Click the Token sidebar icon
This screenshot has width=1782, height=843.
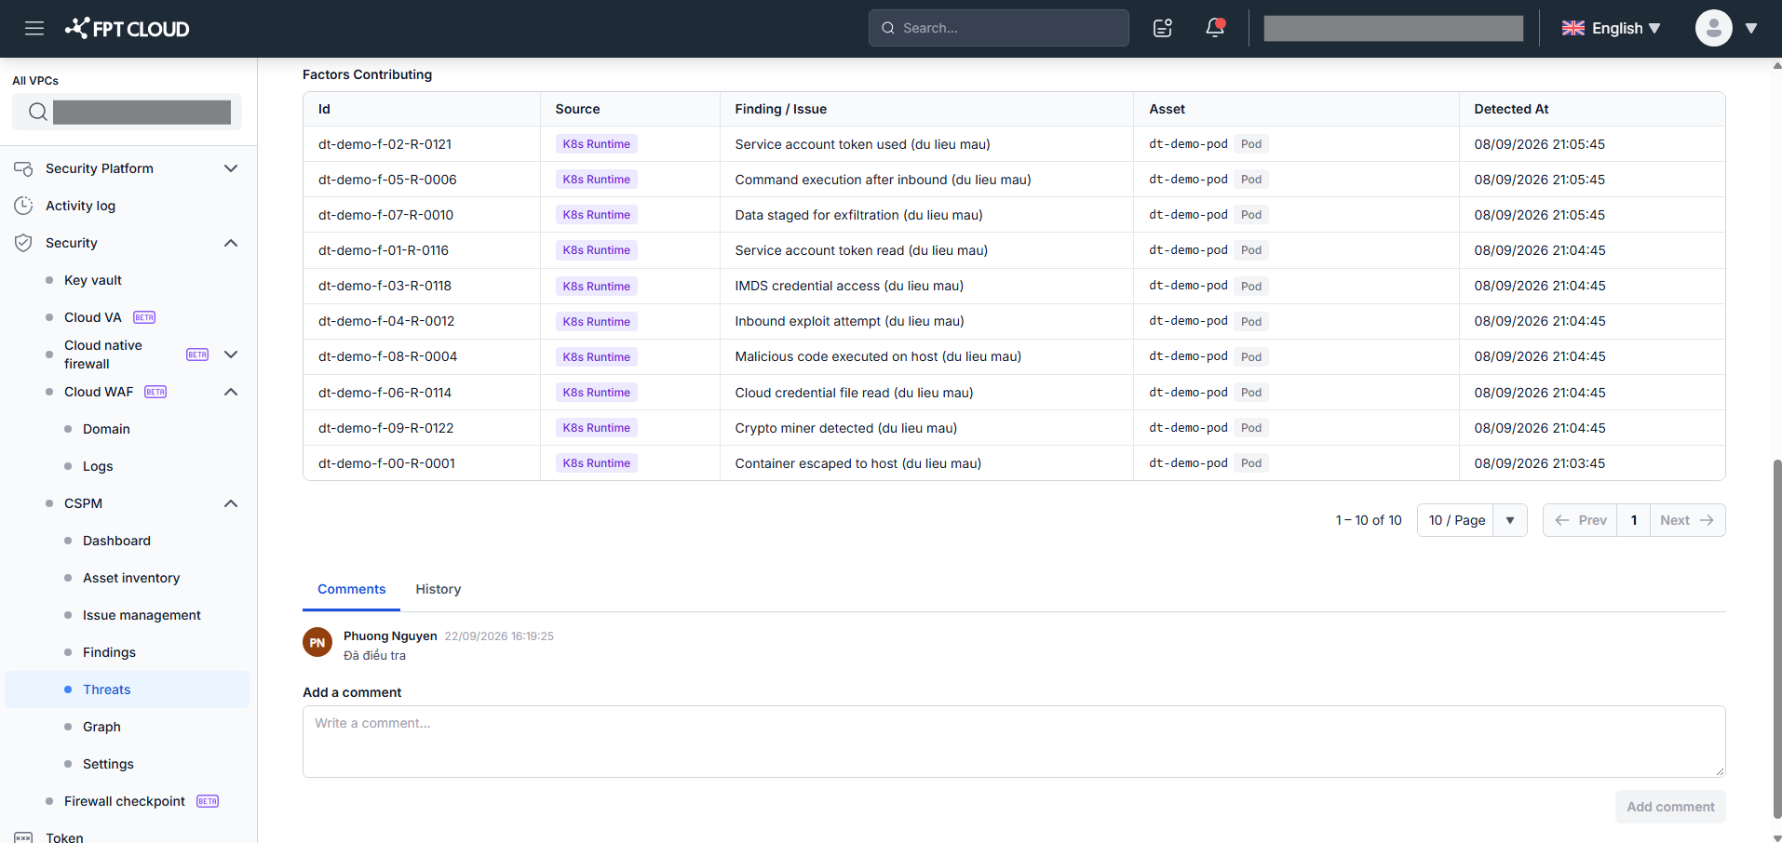click(x=23, y=837)
